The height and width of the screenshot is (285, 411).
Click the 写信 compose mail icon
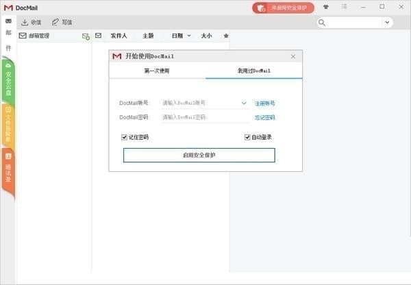coord(55,22)
